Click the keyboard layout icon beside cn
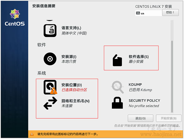The image size is (184, 139). point(138,13)
